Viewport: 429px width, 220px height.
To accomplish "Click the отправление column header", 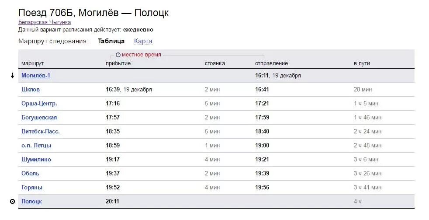I will (271, 63).
